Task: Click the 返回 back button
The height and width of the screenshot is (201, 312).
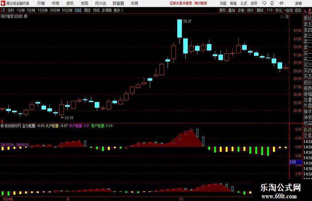Action: [298, 10]
